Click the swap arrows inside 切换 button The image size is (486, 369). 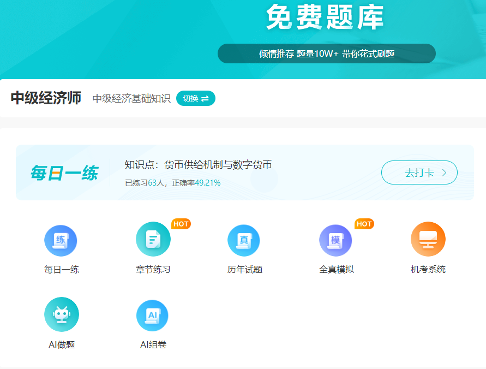click(206, 98)
